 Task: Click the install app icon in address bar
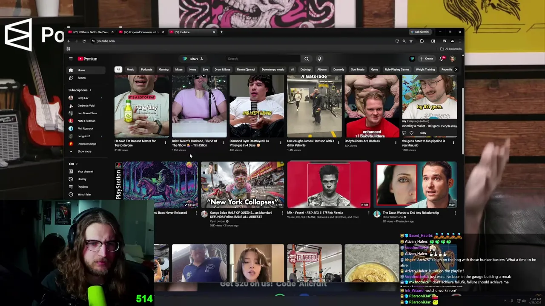point(397,41)
